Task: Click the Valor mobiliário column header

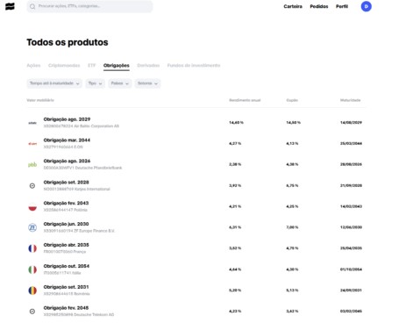Action: click(40, 100)
